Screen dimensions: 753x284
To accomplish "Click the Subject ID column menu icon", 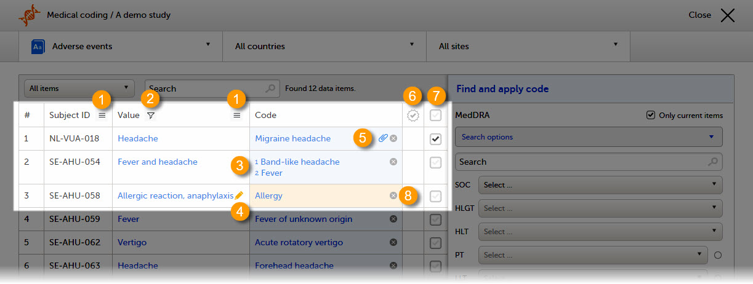I will [x=102, y=115].
